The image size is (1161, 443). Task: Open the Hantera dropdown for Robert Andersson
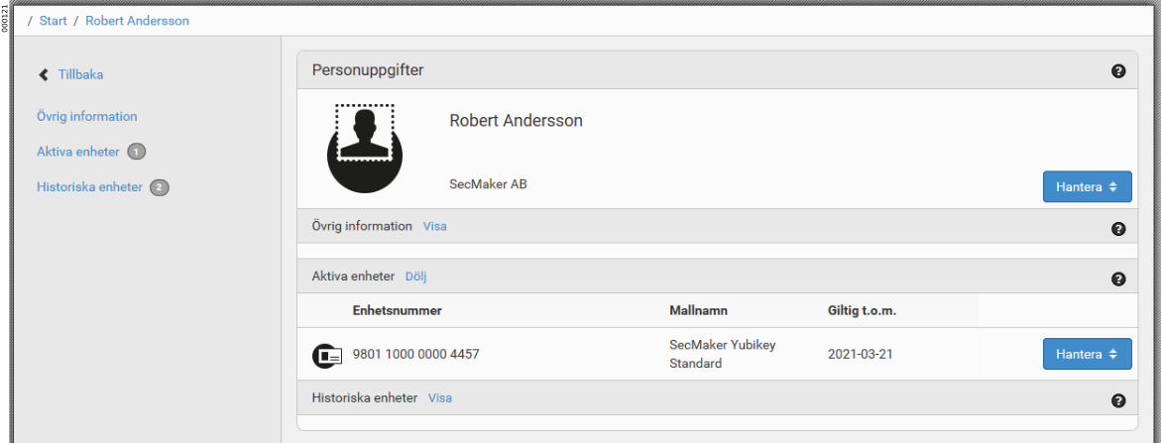1087,186
